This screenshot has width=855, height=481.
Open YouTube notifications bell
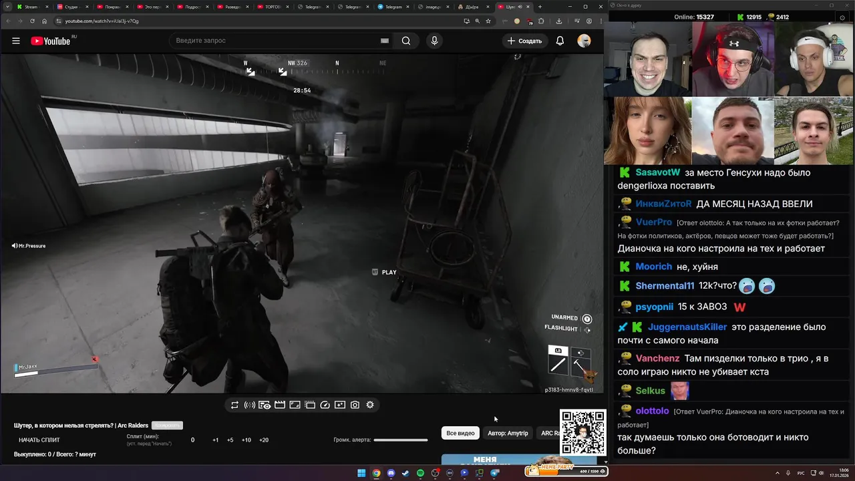[560, 41]
